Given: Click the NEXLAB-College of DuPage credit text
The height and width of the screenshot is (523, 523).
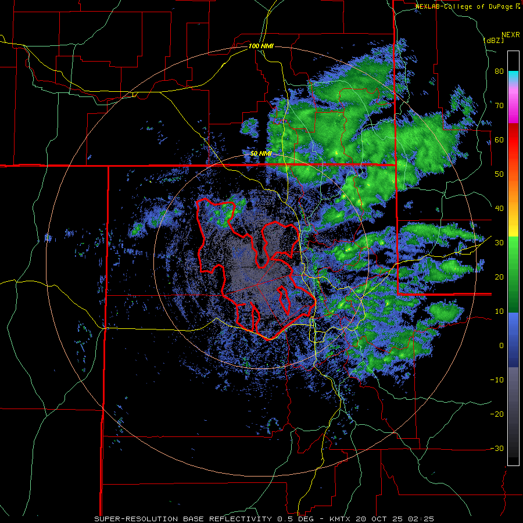Looking at the screenshot, I should [x=468, y=6].
